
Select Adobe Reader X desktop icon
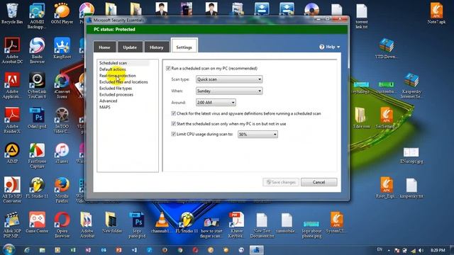pyautogui.click(x=12, y=120)
